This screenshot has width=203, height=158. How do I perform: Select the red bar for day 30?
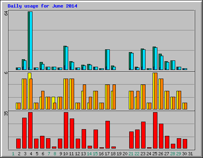point(185,144)
